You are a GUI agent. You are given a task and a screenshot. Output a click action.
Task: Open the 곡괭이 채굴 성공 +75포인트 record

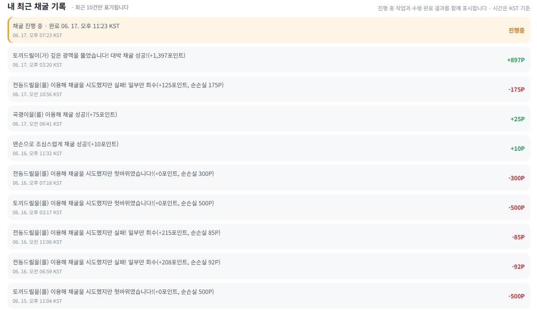point(268,119)
